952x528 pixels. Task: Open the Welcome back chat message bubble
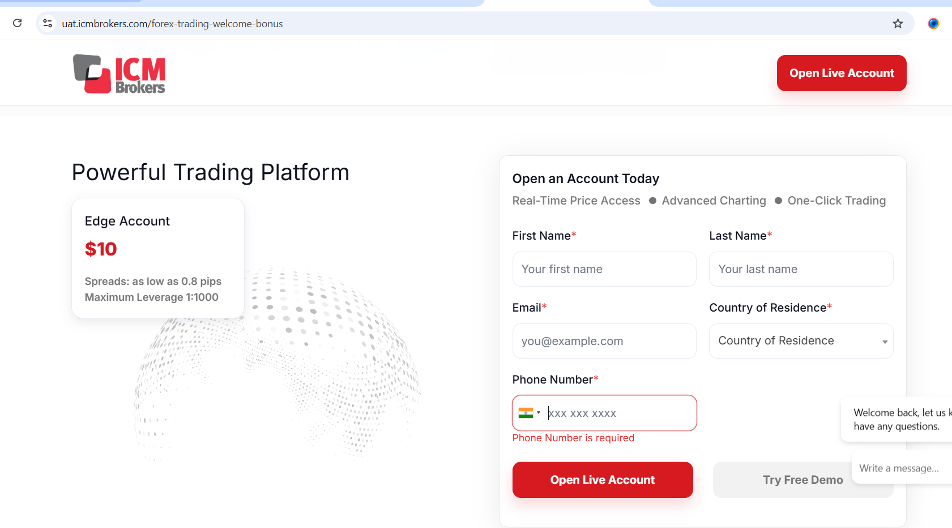pos(898,419)
